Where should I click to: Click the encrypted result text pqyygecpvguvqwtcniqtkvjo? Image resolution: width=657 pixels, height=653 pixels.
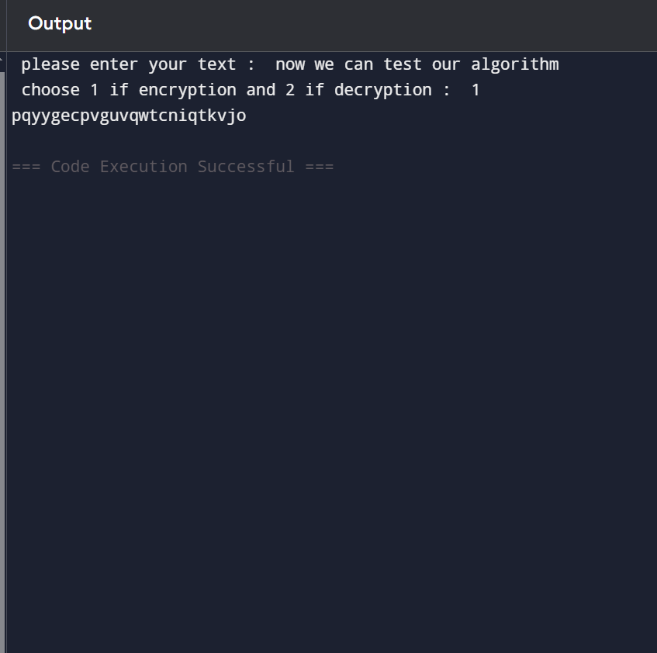coord(129,116)
